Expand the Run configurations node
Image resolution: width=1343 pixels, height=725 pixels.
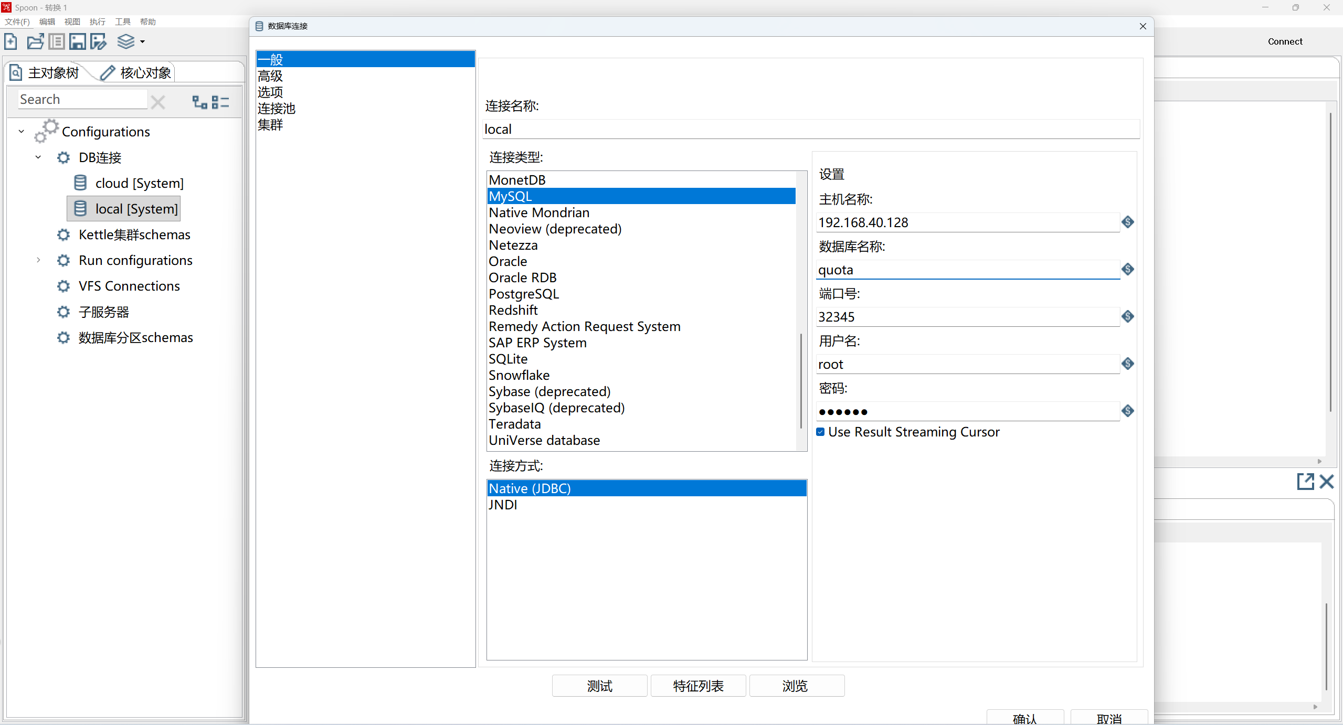37,260
